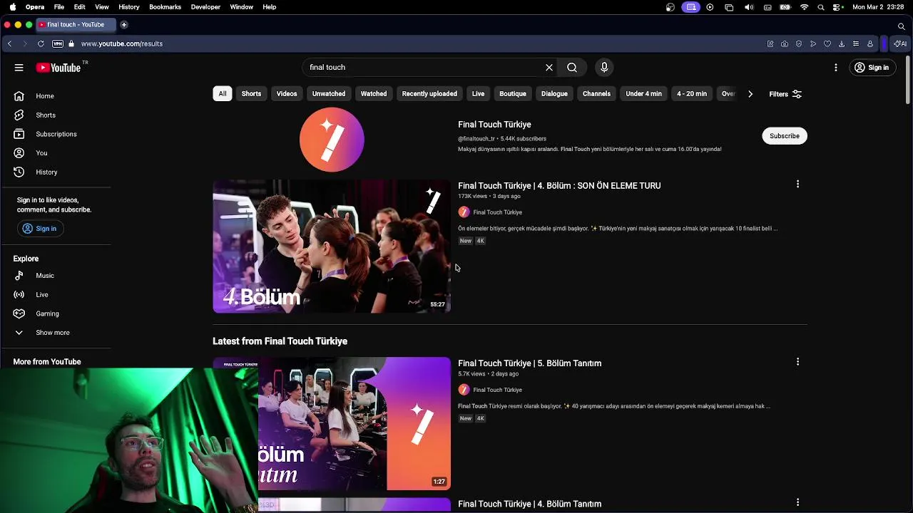Click the address bar URL
This screenshot has width=913, height=513.
click(122, 43)
